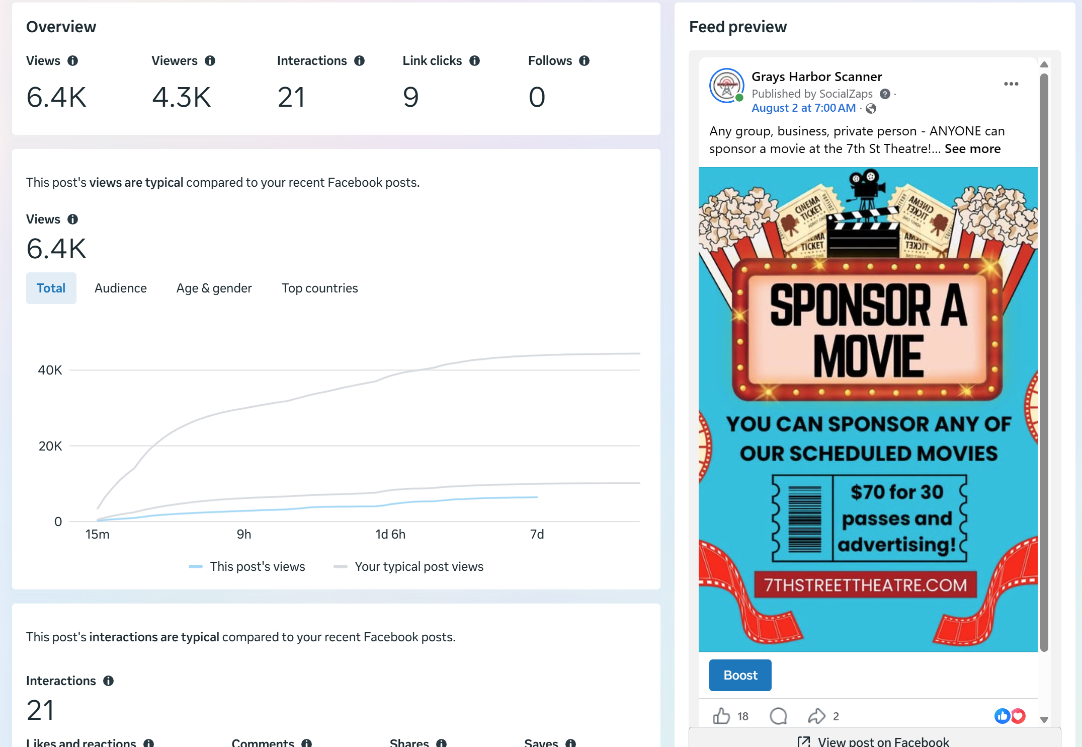1082x747 pixels.
Task: Click the Sponsor a Movie post image
Action: pyautogui.click(x=868, y=410)
